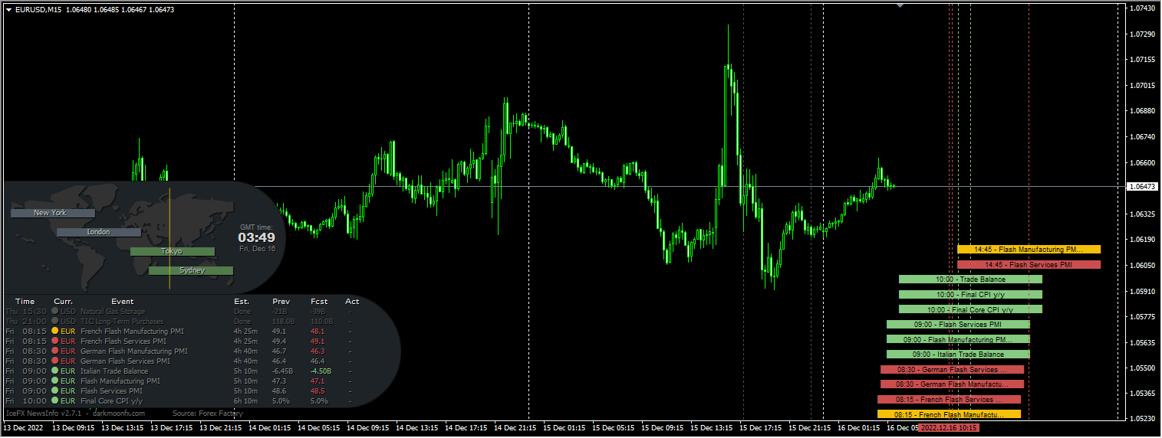This screenshot has width=1162, height=438.
Task: Click the '08:15 - French Flash Manufactu...' orange label
Action: (x=949, y=414)
